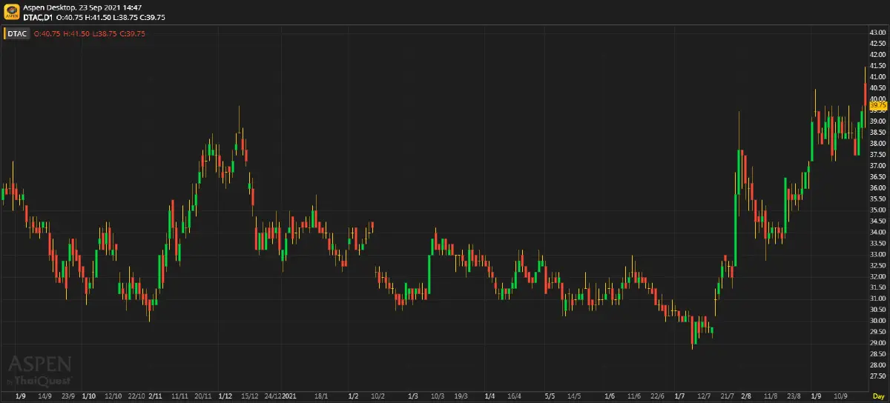Click the Aspen logo icon
Image resolution: width=890 pixels, height=403 pixels.
10,10
